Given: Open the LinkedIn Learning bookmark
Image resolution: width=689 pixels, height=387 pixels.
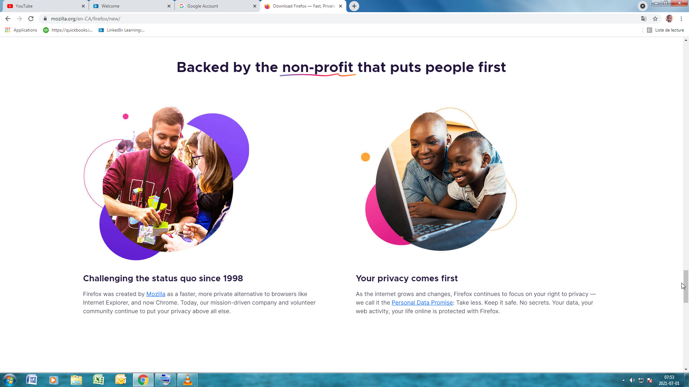Looking at the screenshot, I should (x=122, y=30).
